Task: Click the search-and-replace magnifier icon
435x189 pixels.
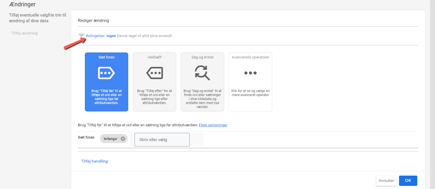Action: pos(203,73)
